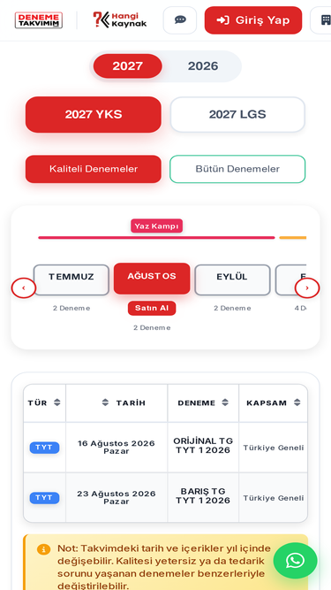The image size is (331, 590).
Task: Sort table by TARİH column arrows
Action: (x=105, y=402)
